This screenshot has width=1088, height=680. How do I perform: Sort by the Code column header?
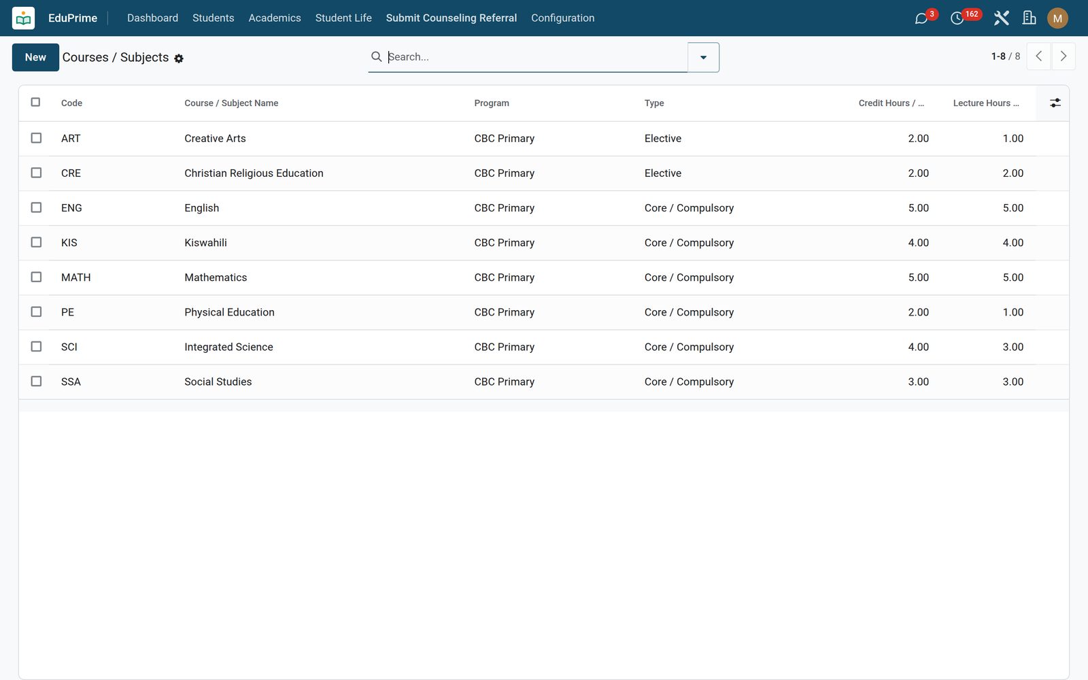71,103
